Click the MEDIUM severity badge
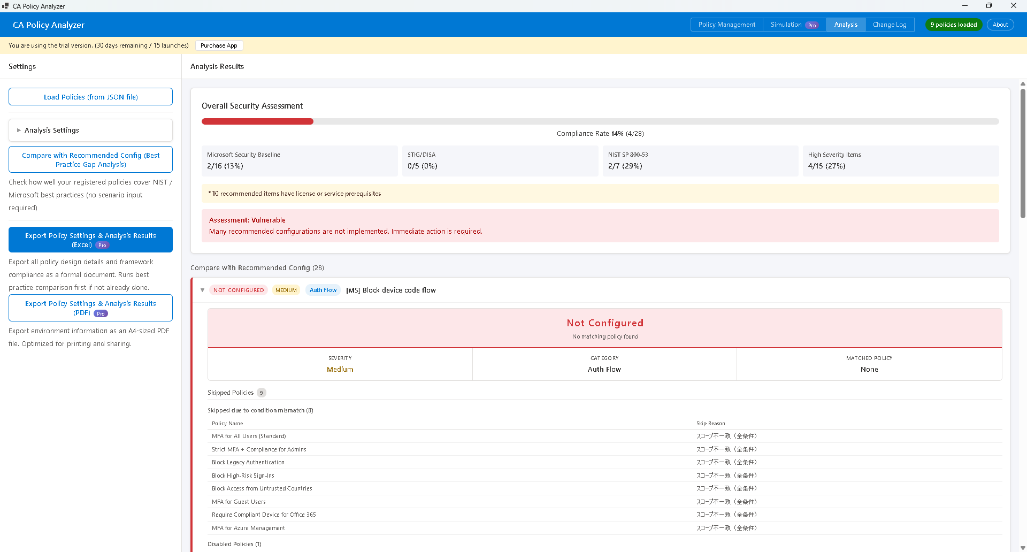 click(286, 289)
